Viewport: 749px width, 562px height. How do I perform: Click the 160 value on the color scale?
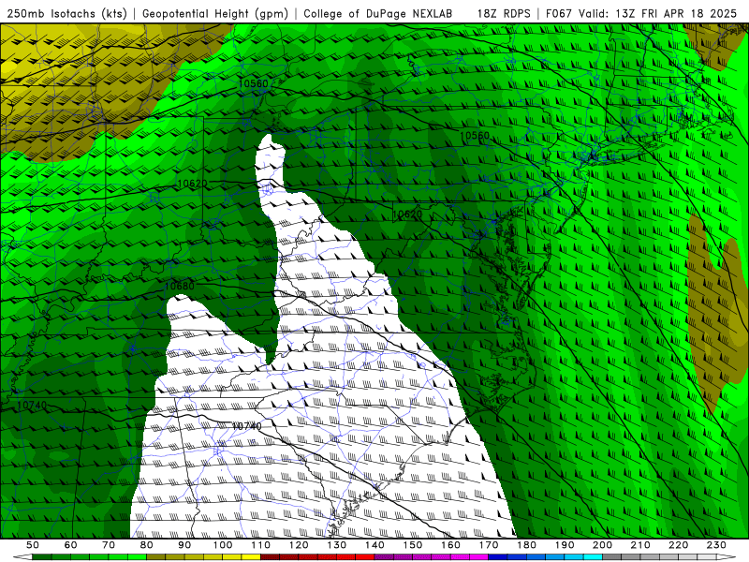(x=450, y=545)
